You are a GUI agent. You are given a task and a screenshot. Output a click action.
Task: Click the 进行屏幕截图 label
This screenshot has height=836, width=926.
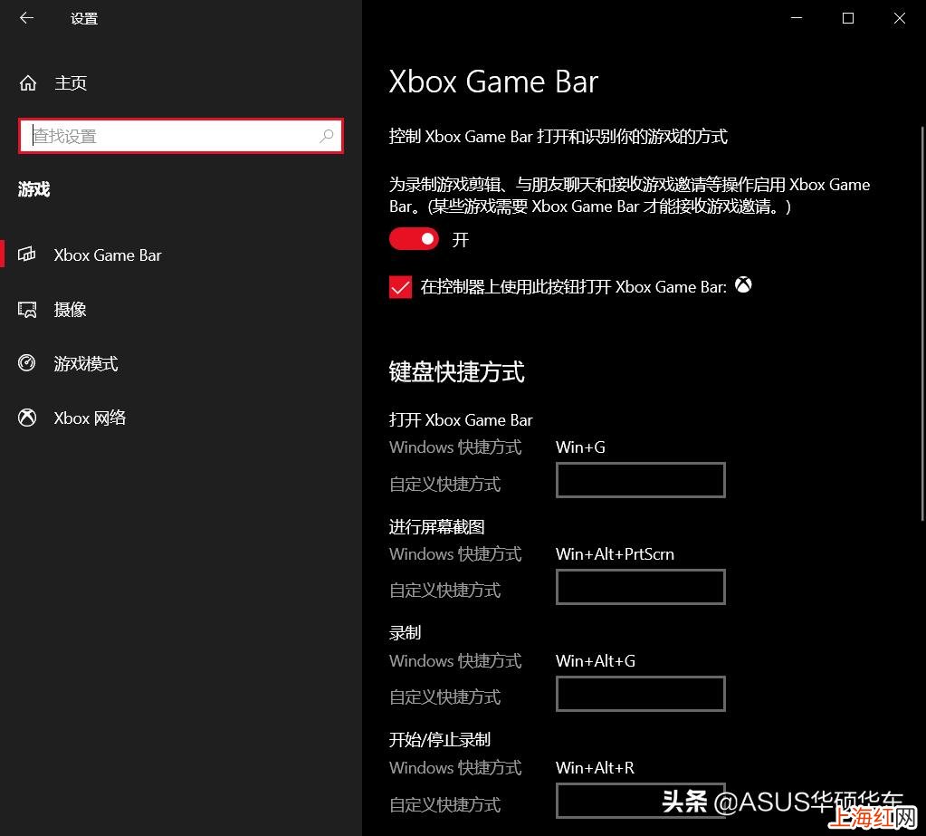(436, 527)
